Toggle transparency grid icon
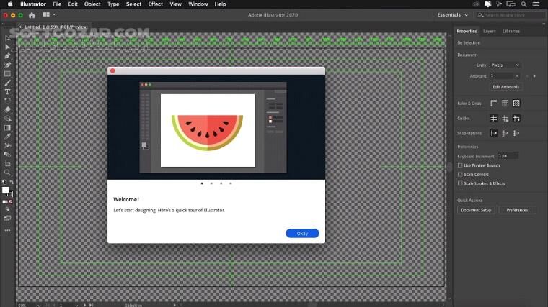The image size is (548, 307). pos(516,103)
